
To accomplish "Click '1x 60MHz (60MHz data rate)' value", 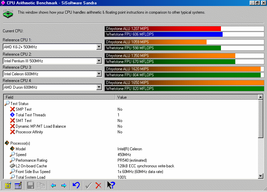I will [x=140, y=172].
